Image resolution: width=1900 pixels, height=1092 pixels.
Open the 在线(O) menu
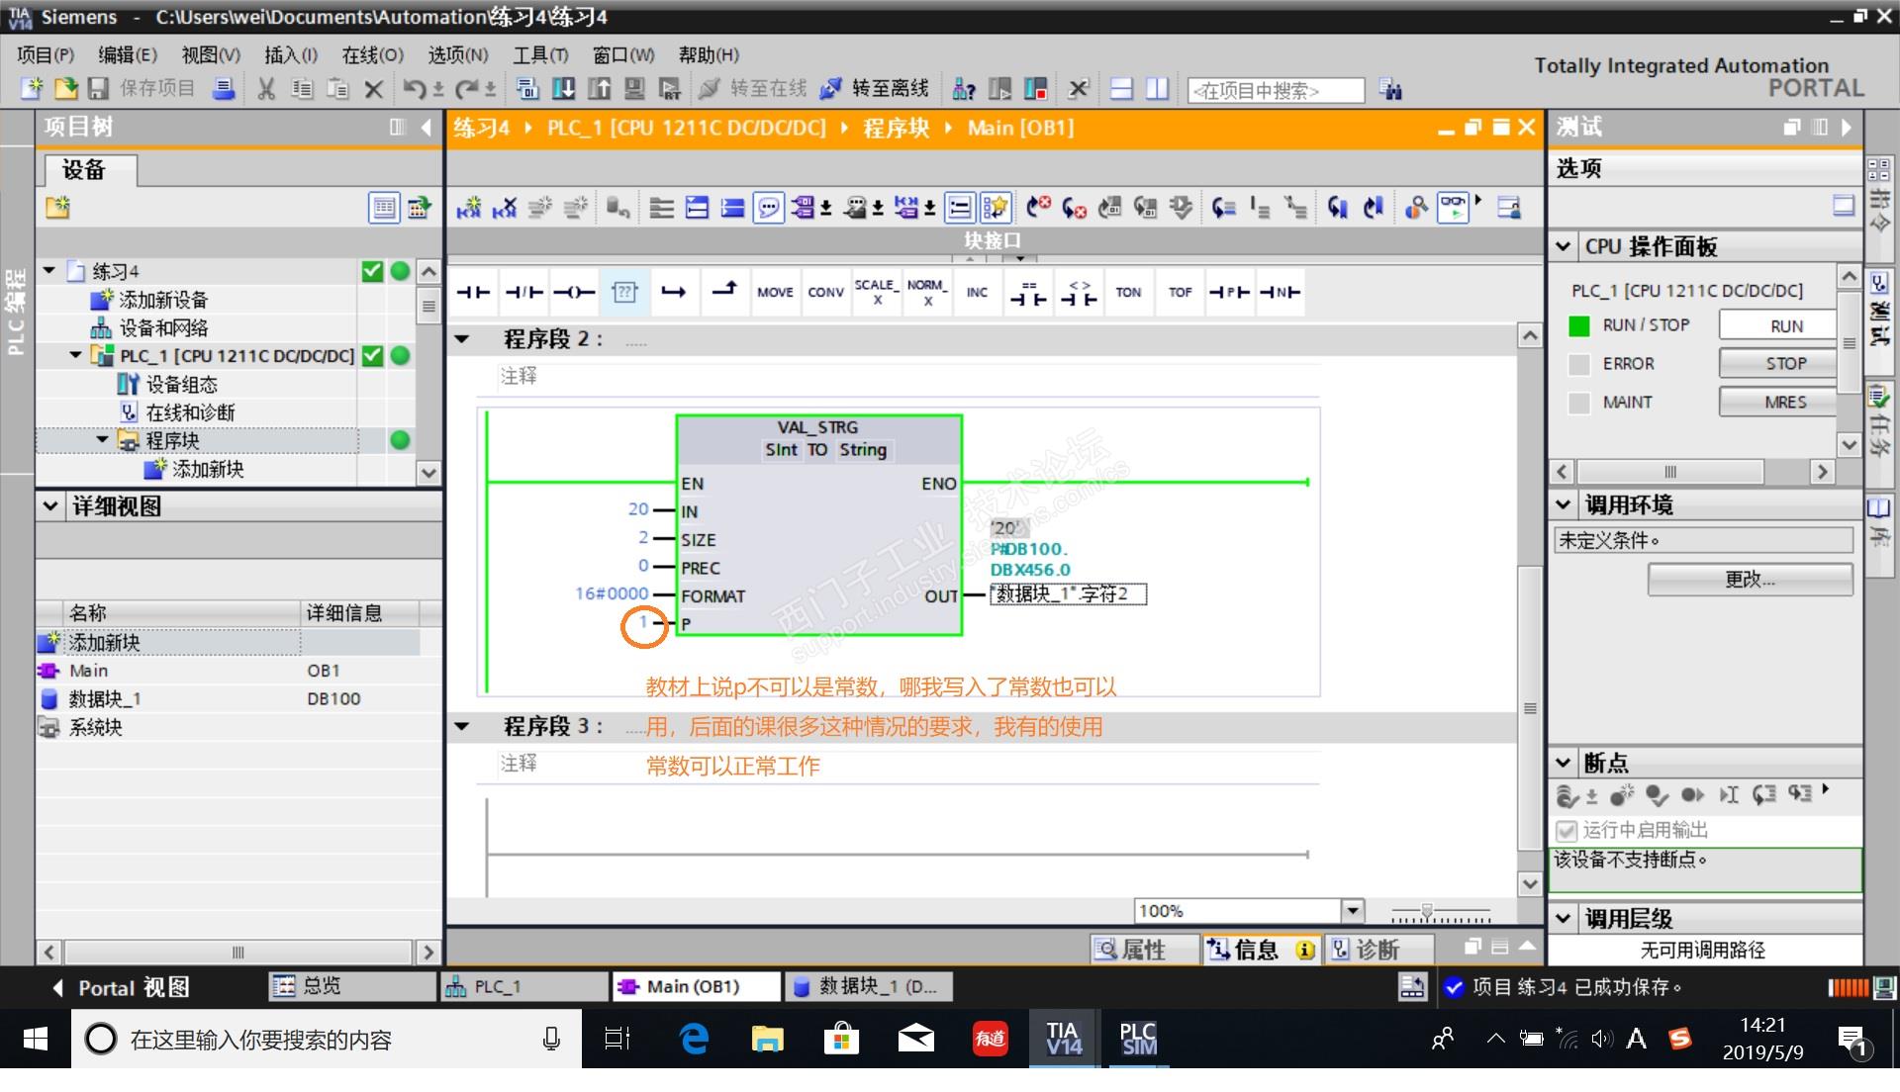tap(372, 55)
